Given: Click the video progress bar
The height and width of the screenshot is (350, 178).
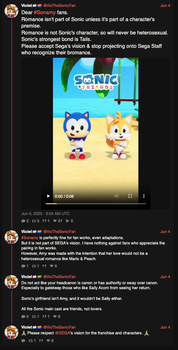Looking at the screenshot, I should pos(96,203).
